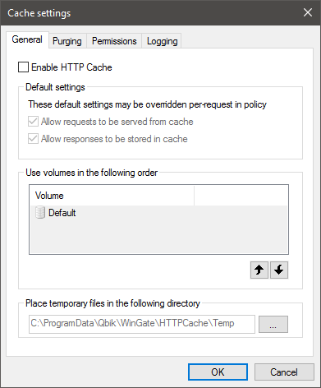
Task: Browse for temporary directory with ellipsis button
Action: point(273,324)
